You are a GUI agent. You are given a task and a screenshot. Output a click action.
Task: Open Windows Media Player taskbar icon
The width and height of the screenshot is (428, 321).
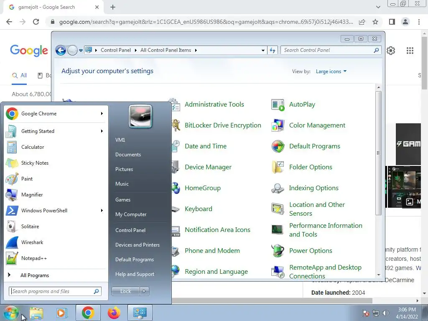point(62,313)
